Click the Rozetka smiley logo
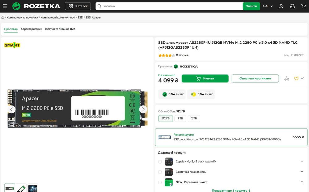309x192 pixels. tap(16, 6)
